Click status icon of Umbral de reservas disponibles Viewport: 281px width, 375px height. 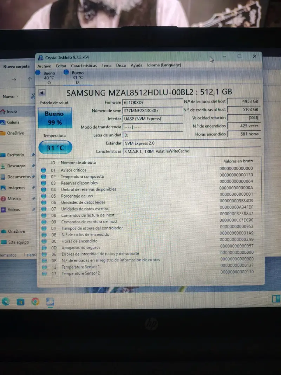44,190
